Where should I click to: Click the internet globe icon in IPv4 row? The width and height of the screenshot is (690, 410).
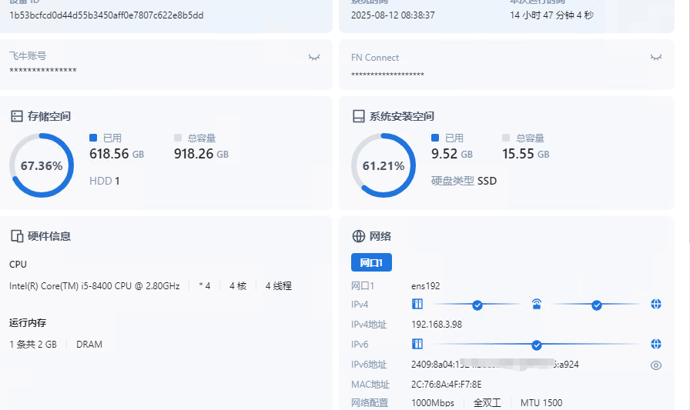click(655, 304)
